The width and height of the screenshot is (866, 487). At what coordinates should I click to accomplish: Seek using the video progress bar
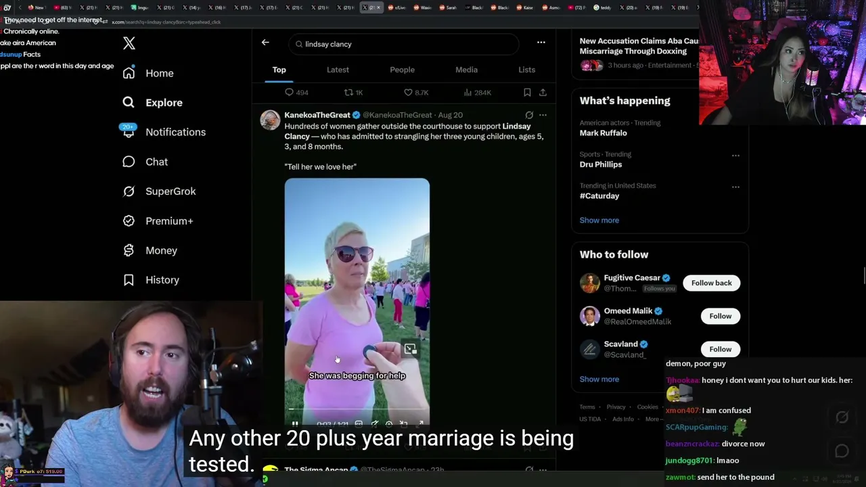tap(357, 409)
